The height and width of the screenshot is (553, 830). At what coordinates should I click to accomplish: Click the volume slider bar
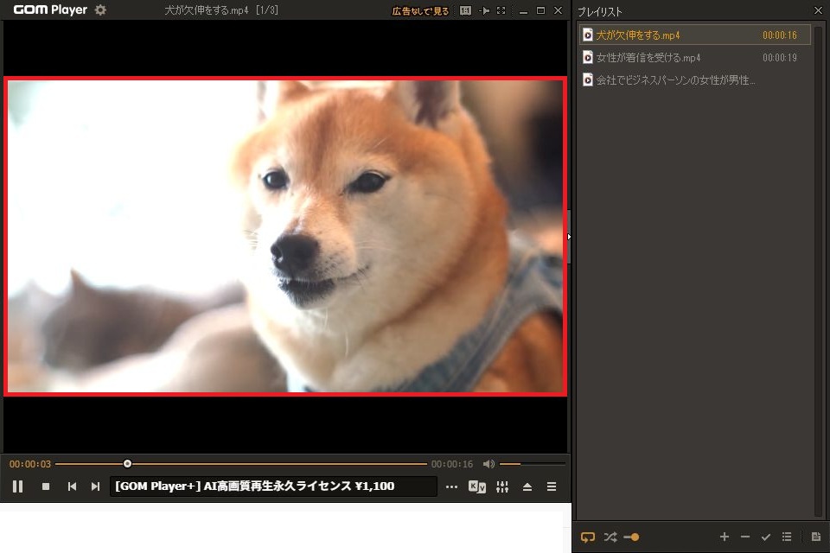(532, 464)
